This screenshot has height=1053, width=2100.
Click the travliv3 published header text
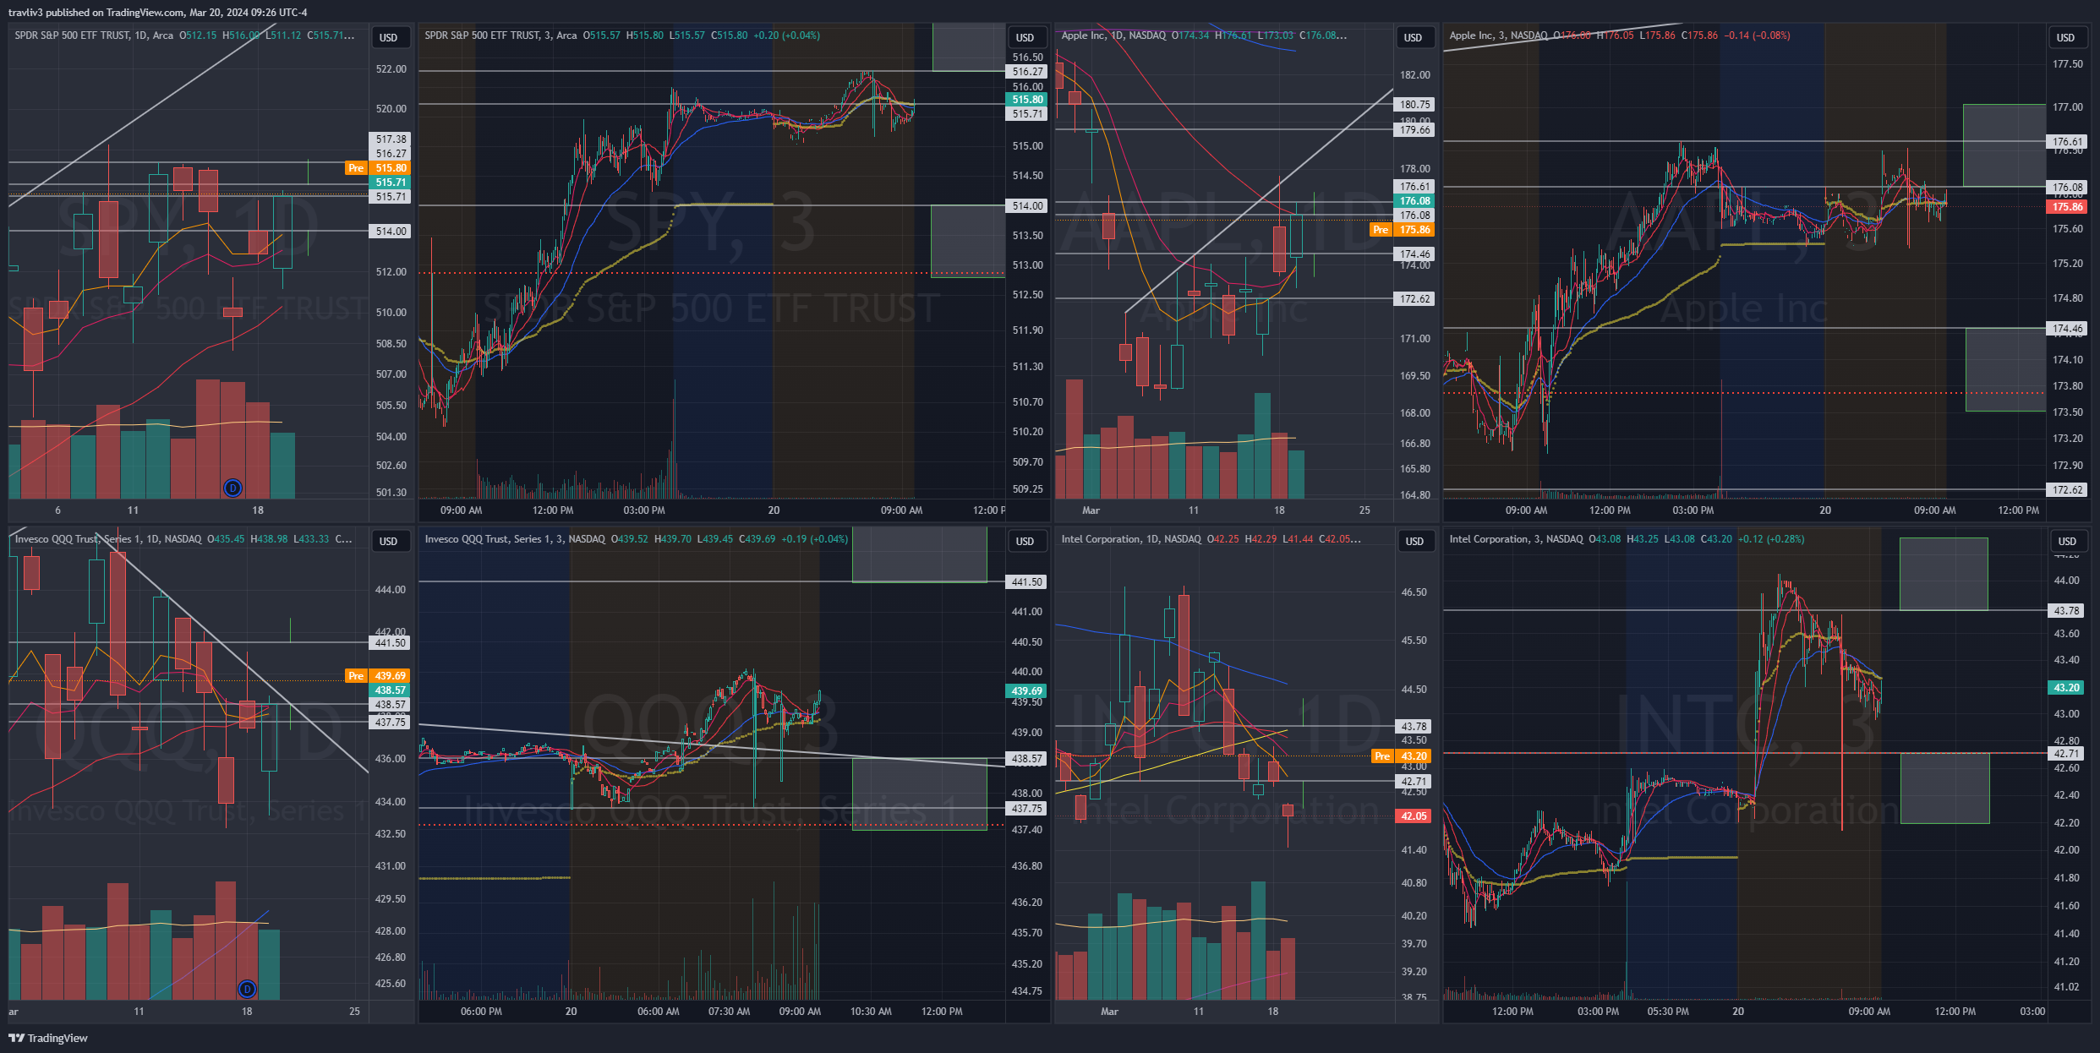tap(158, 12)
